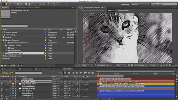Open the Workspace Standard dropdown
The width and height of the screenshot is (178, 100).
(x=140, y=4)
